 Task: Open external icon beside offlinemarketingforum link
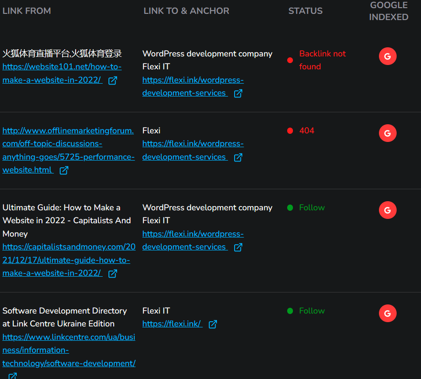[x=64, y=170]
